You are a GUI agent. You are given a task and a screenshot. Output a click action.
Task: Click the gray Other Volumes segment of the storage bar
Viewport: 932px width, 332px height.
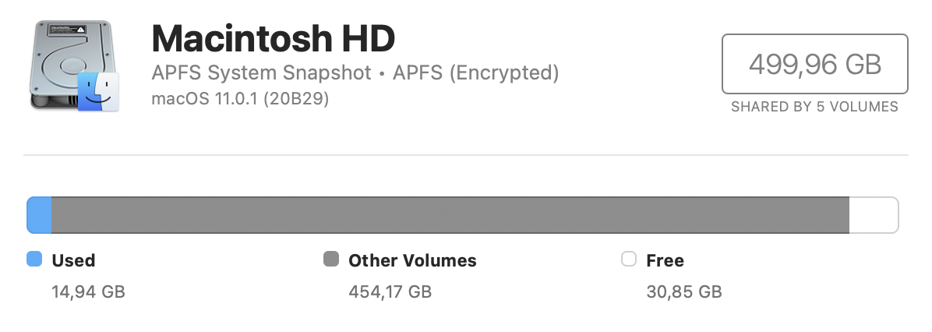[450, 215]
